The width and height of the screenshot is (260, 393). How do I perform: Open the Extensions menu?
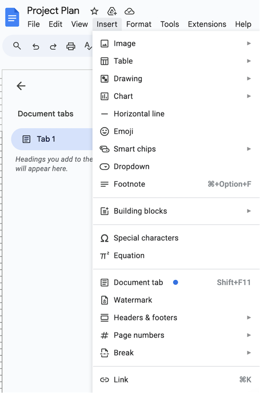point(207,24)
